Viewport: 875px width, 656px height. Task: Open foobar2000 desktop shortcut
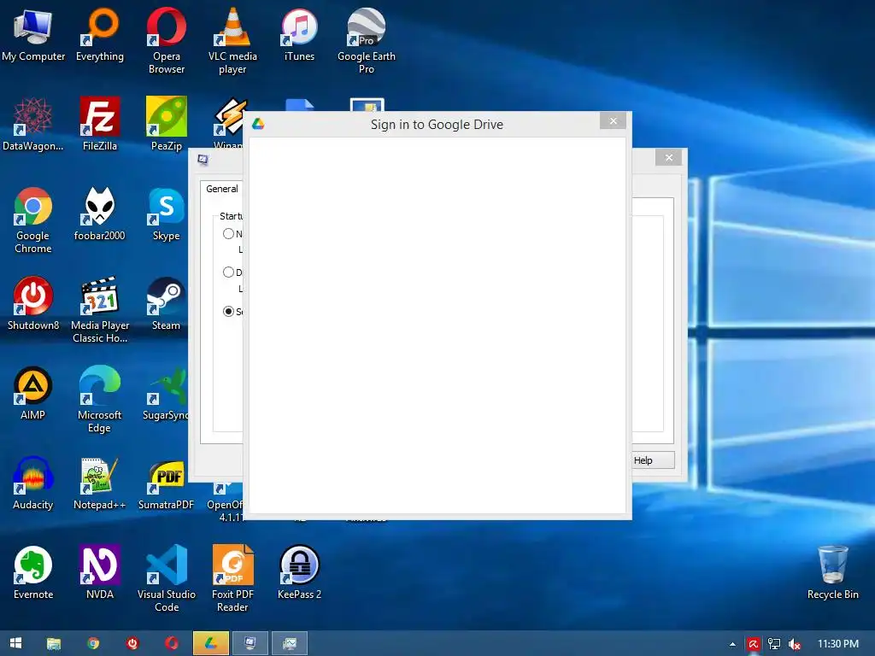pos(100,214)
